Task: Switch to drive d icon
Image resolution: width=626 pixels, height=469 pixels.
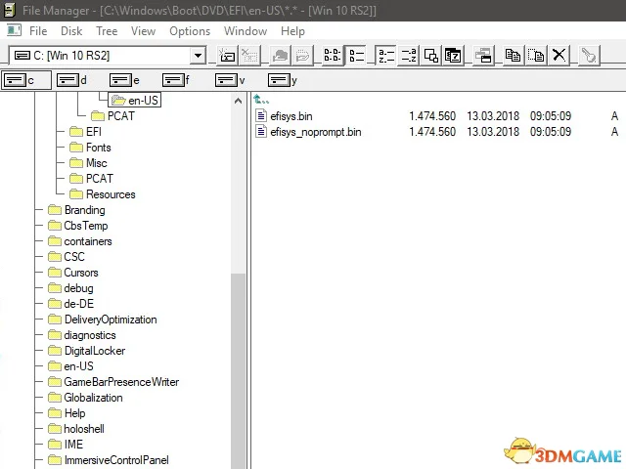Action: [x=72, y=80]
